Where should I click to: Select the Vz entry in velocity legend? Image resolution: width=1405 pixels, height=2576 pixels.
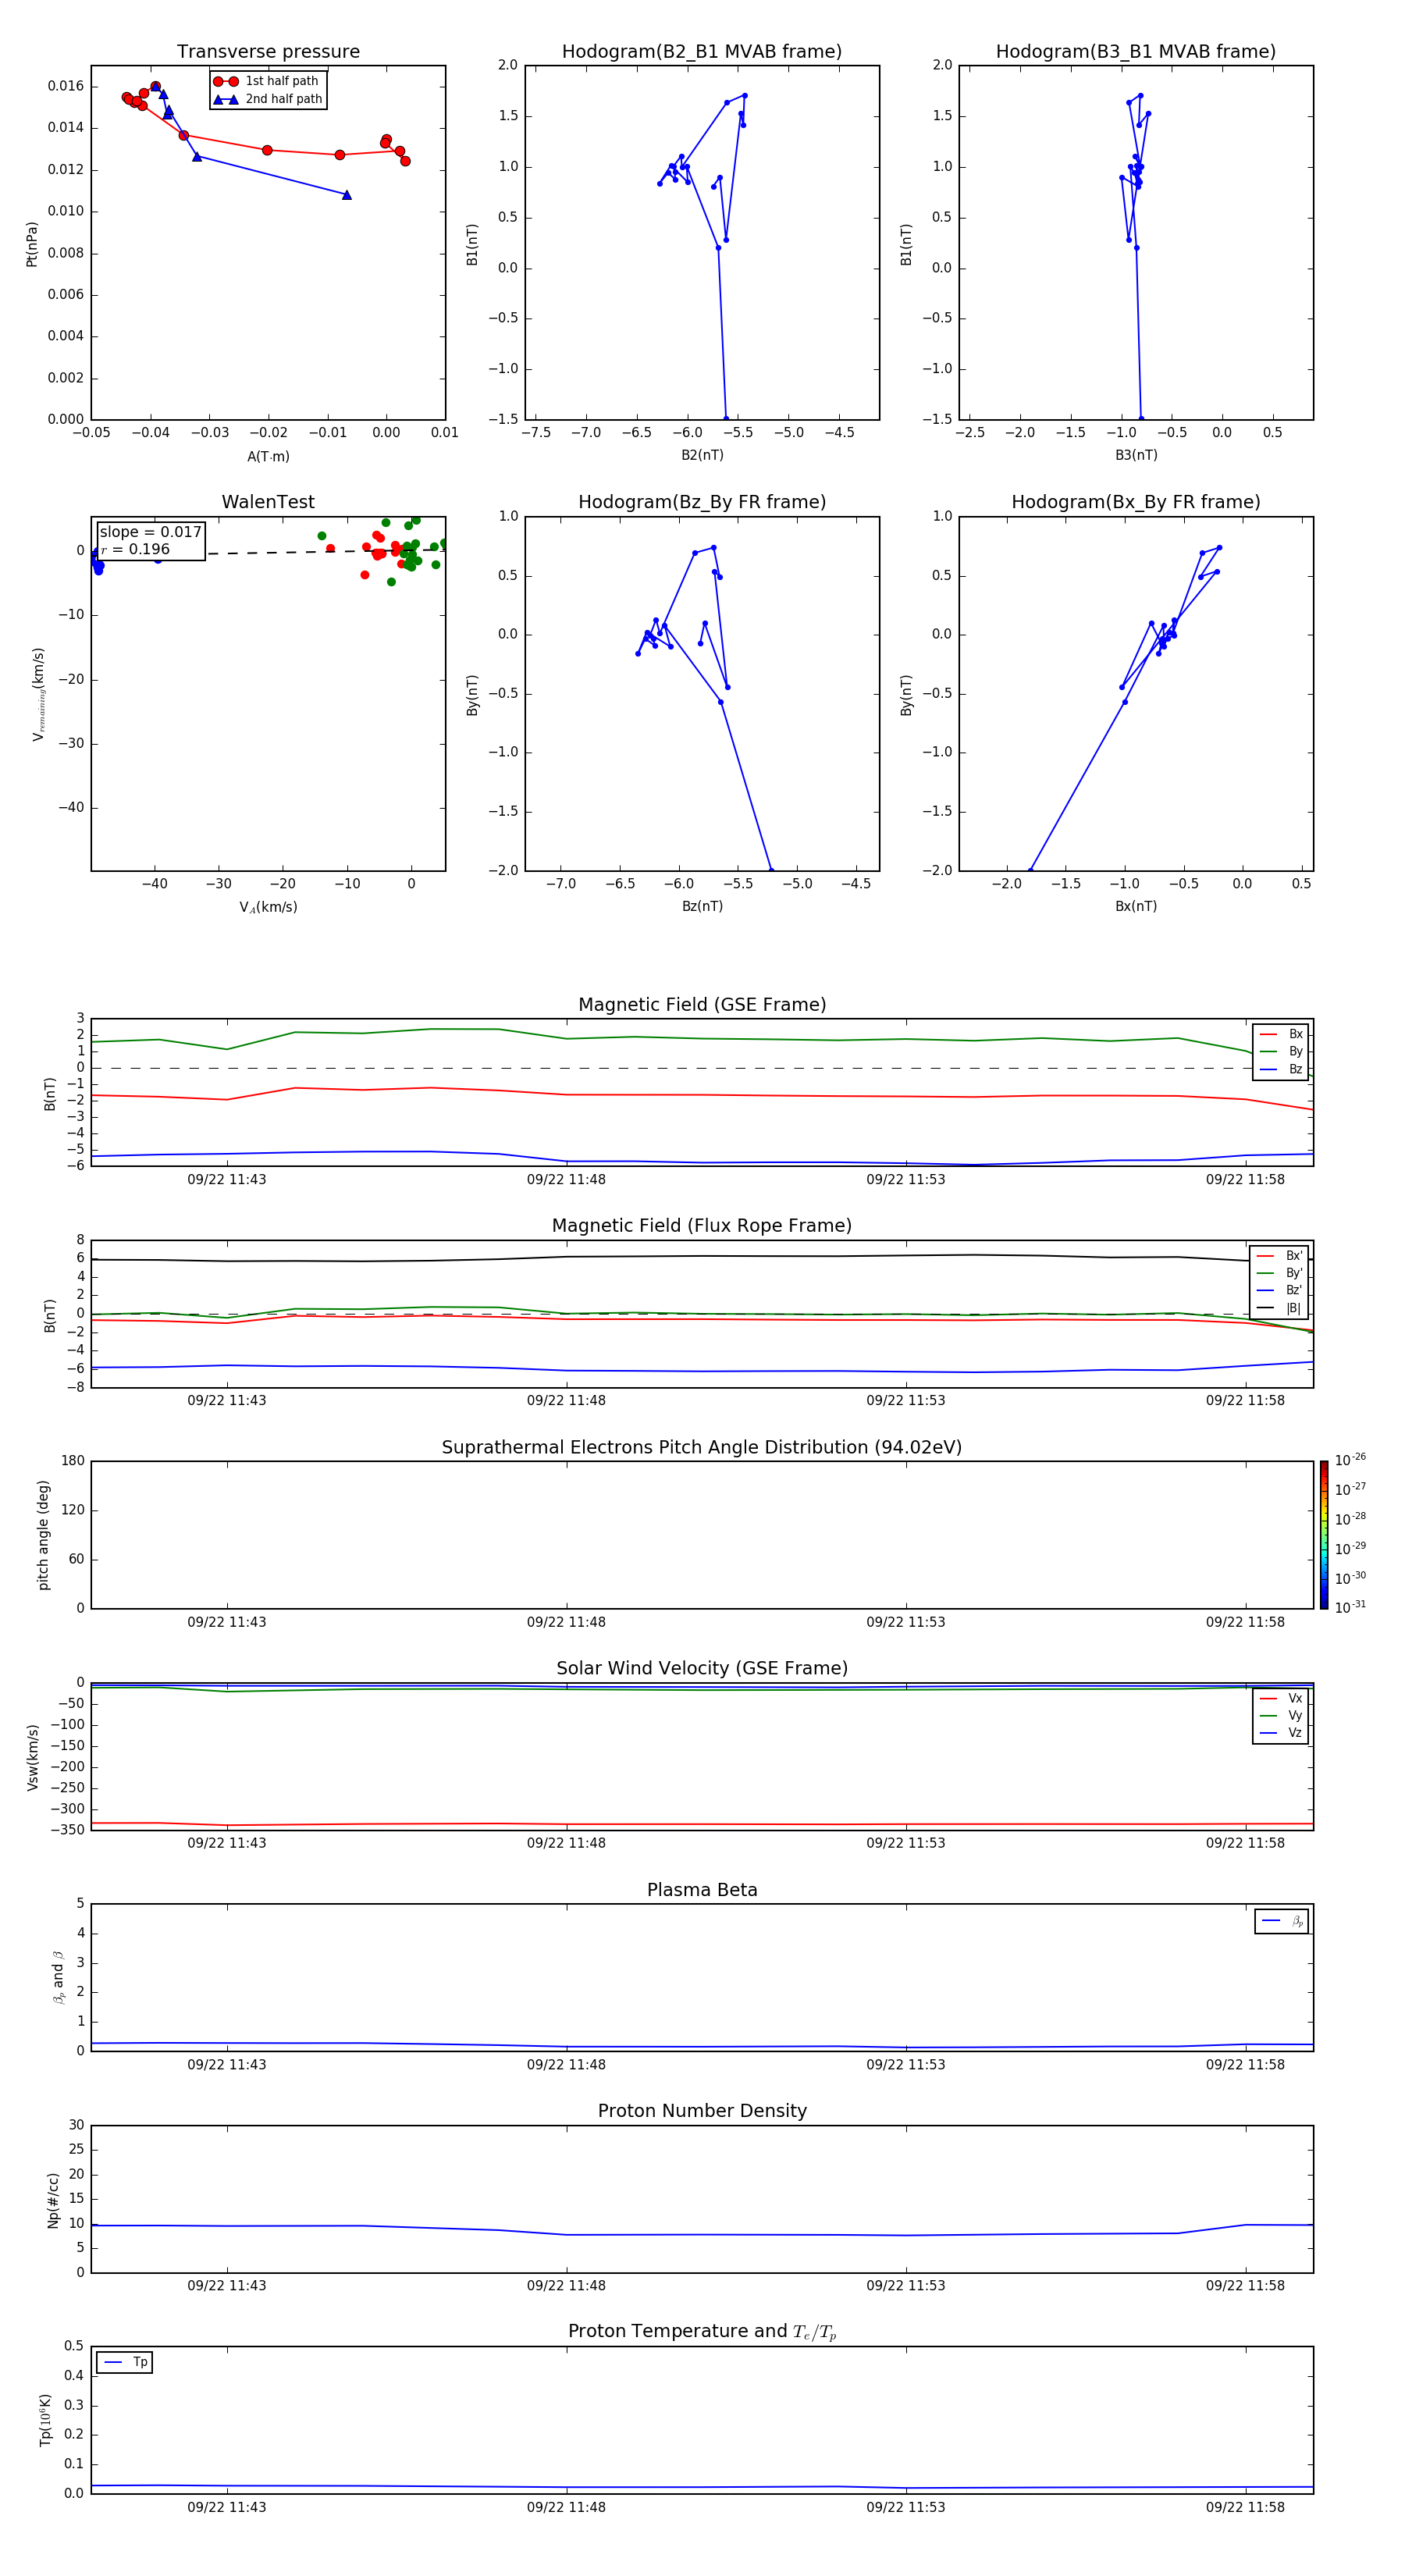click(1282, 1733)
